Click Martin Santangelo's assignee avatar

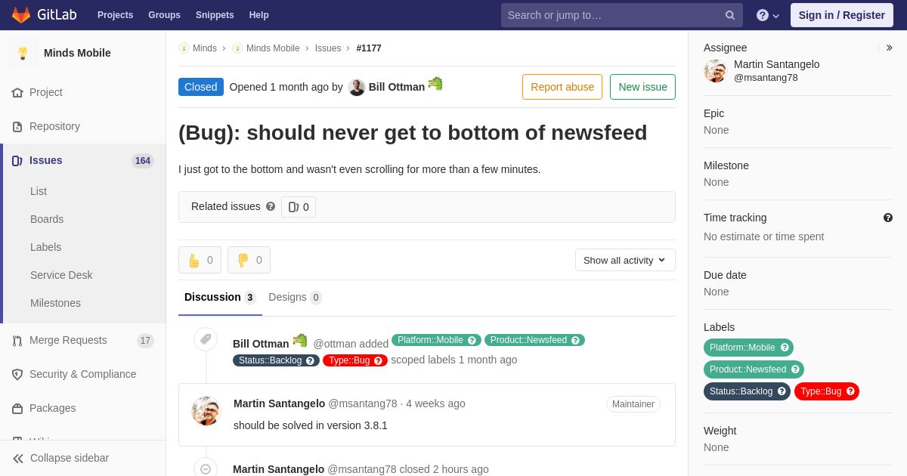pos(715,71)
